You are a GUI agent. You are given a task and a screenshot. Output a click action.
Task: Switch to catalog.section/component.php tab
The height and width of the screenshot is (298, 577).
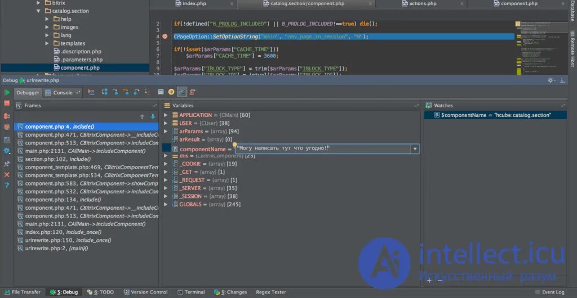point(308,4)
